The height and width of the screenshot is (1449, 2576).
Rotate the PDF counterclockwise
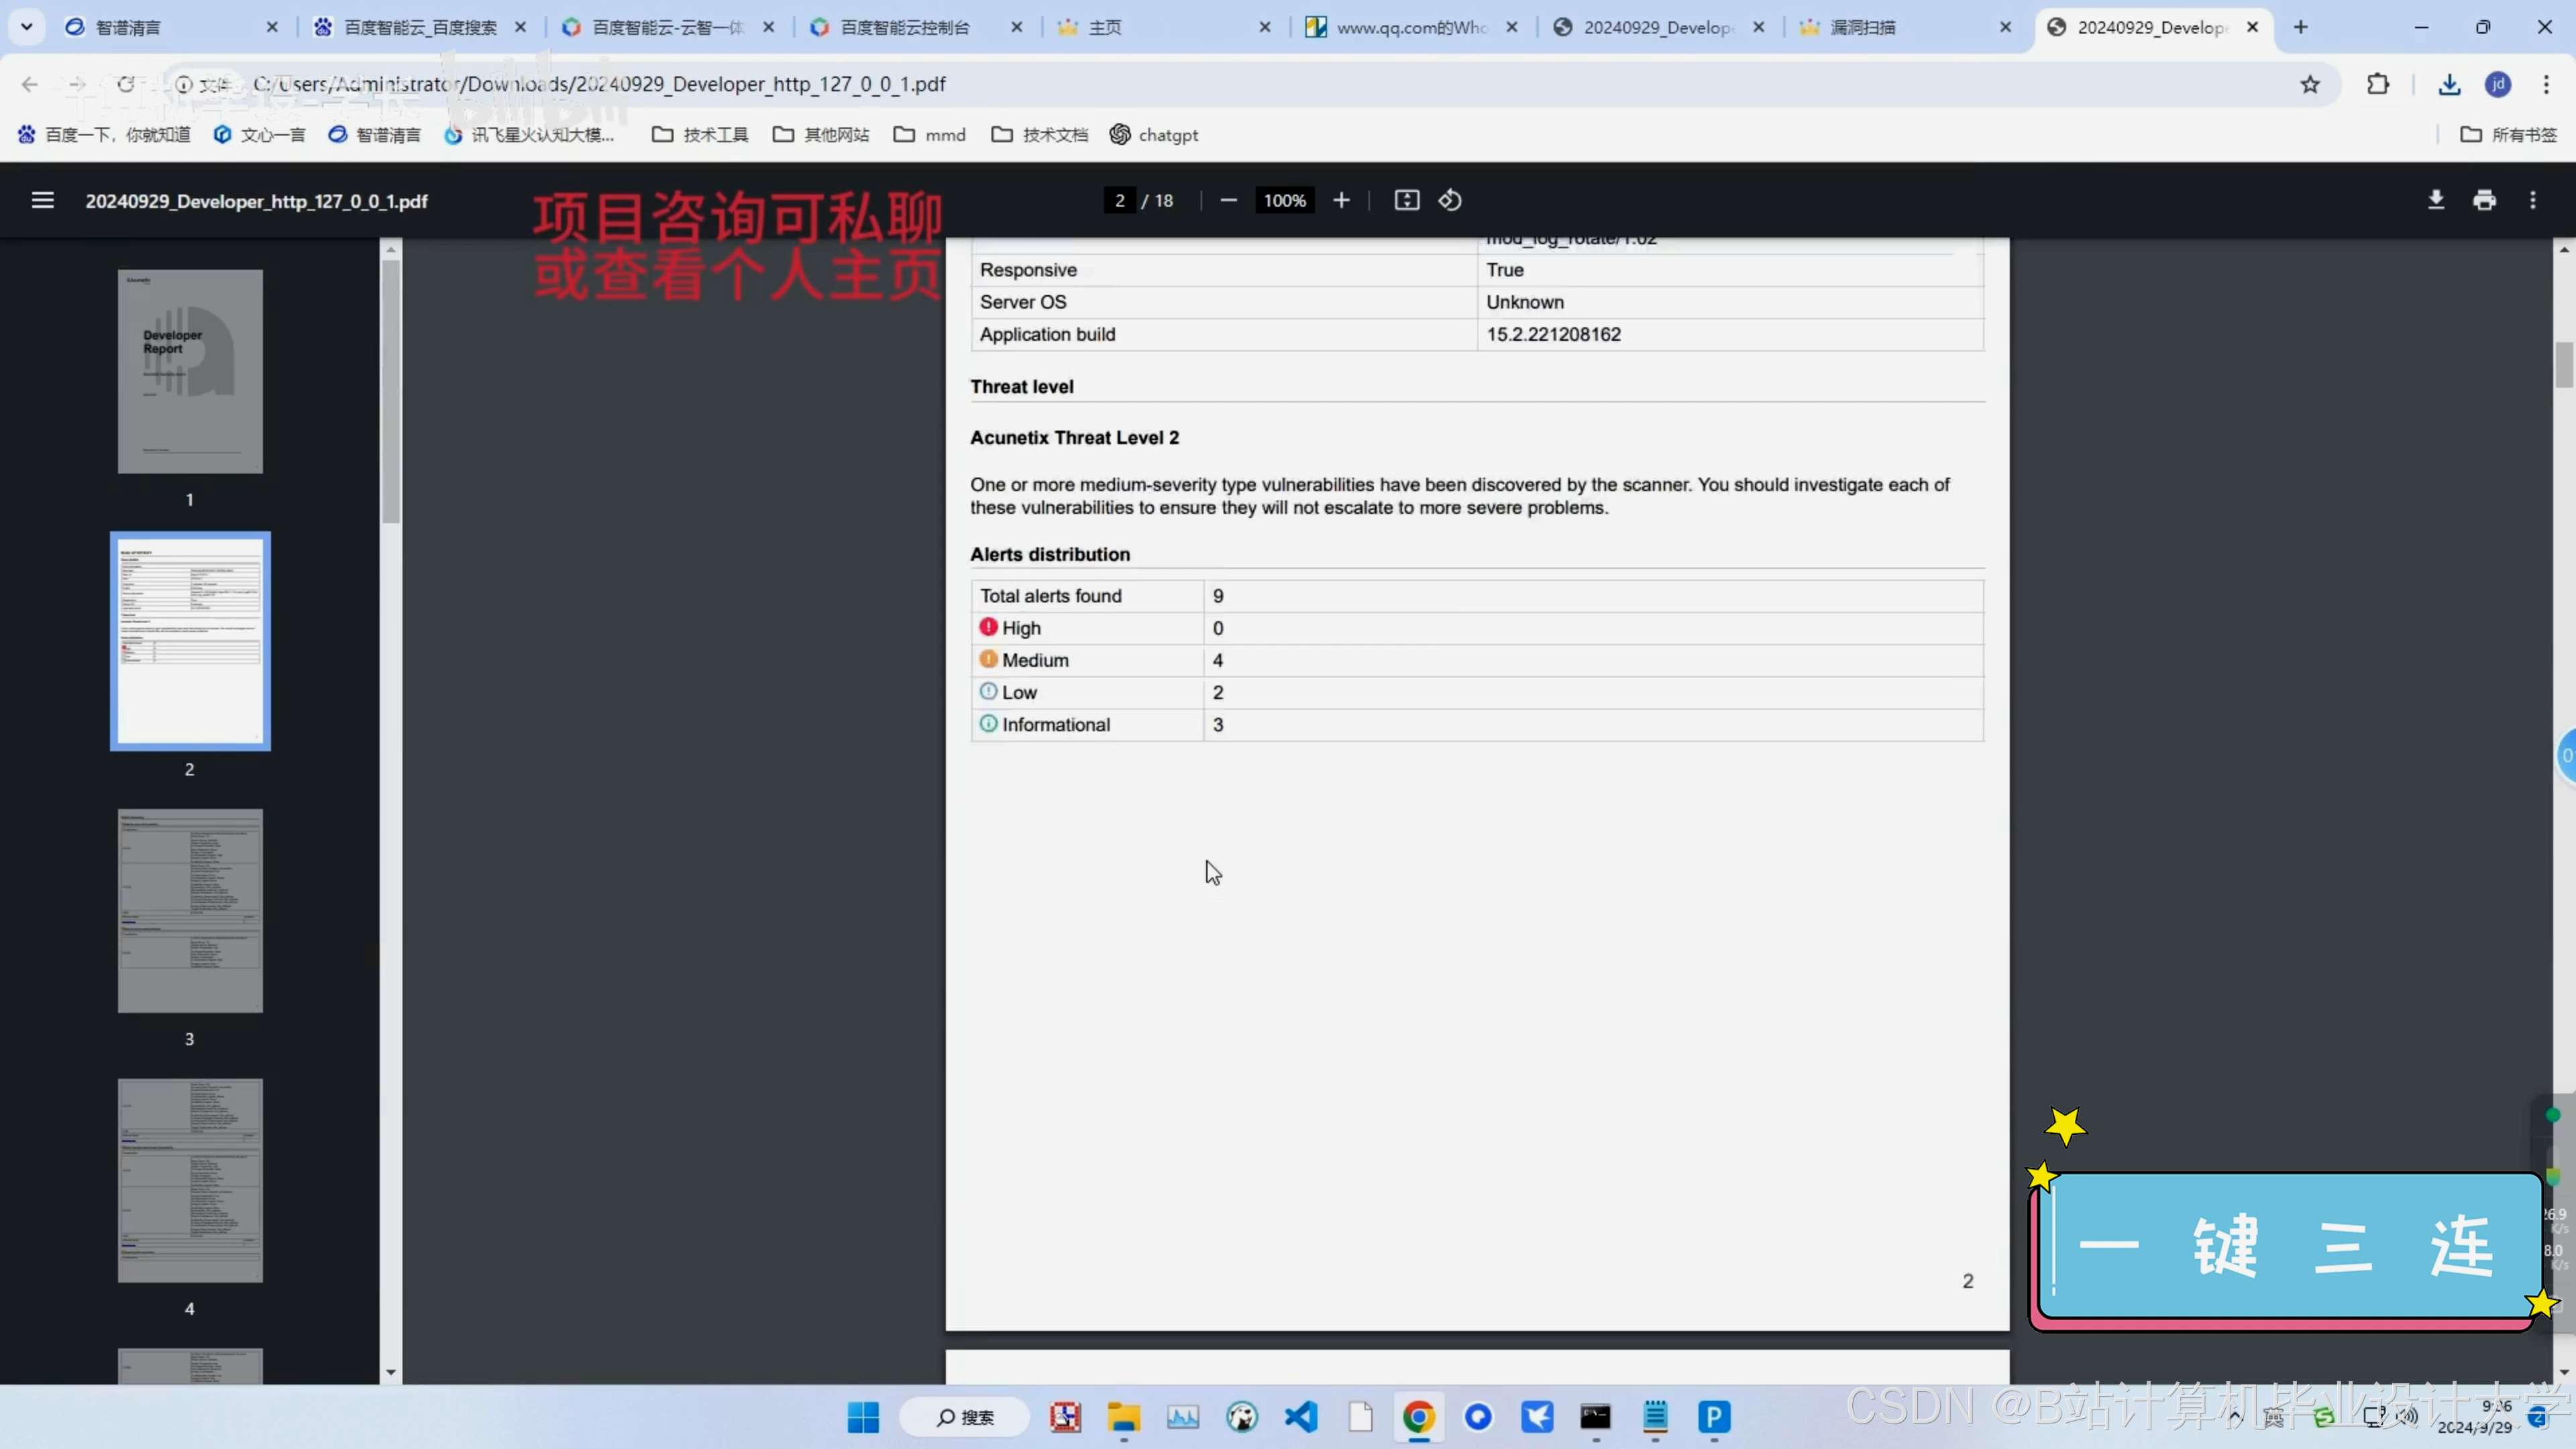[x=1450, y=200]
